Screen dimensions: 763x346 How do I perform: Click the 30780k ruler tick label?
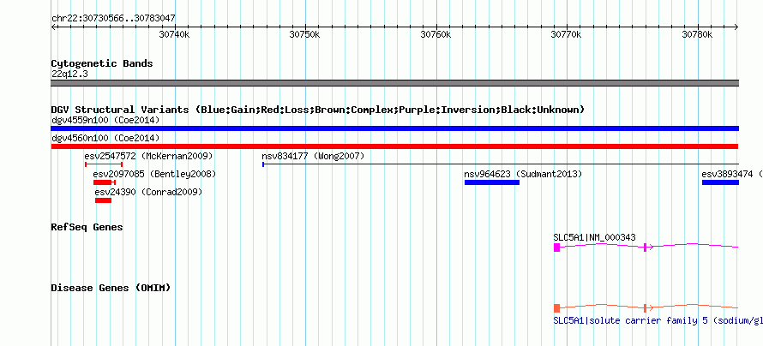point(697,35)
